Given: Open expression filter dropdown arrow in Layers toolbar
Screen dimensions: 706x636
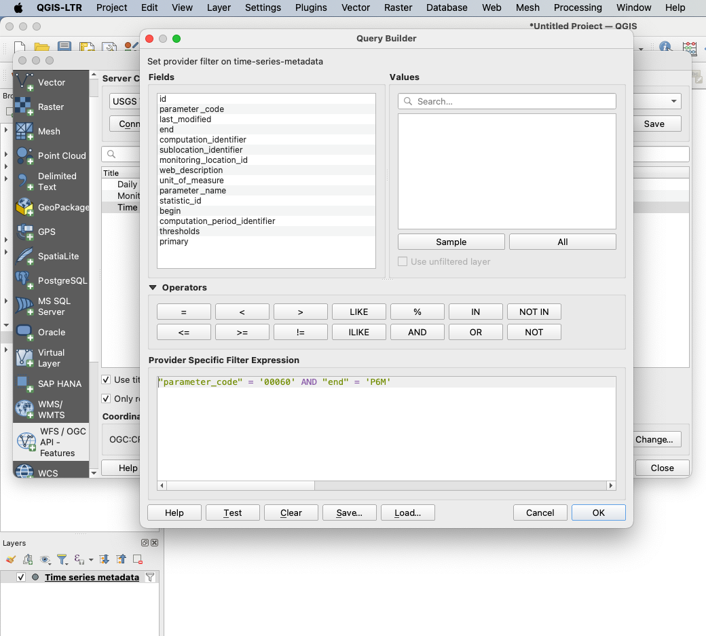Looking at the screenshot, I should click(91, 560).
